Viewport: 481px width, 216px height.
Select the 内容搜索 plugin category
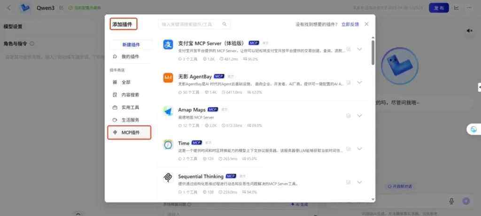point(130,95)
